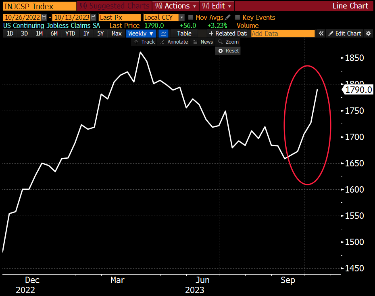Open the Actions dropdown
Screen dimensions: 375x296
(x=175, y=6)
